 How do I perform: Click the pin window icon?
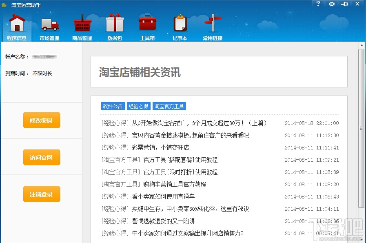tap(344, 4)
